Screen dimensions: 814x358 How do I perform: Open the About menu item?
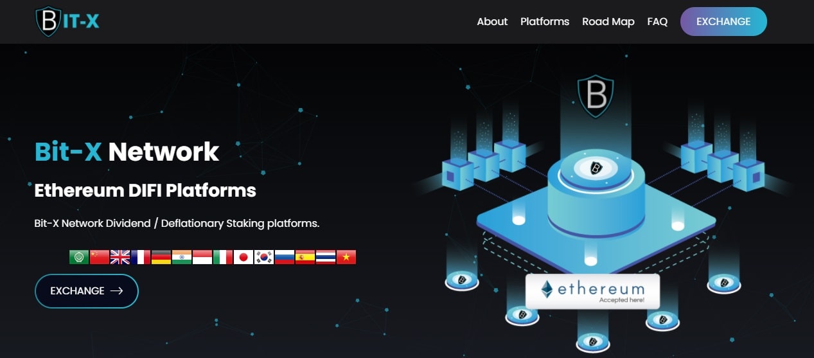[492, 21]
